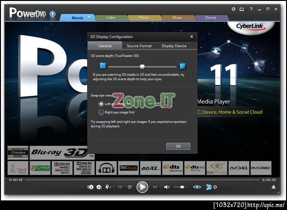Click the Dolby Headphone badge
Image resolution: width=287 pixels, height=210 pixels.
tap(106, 168)
